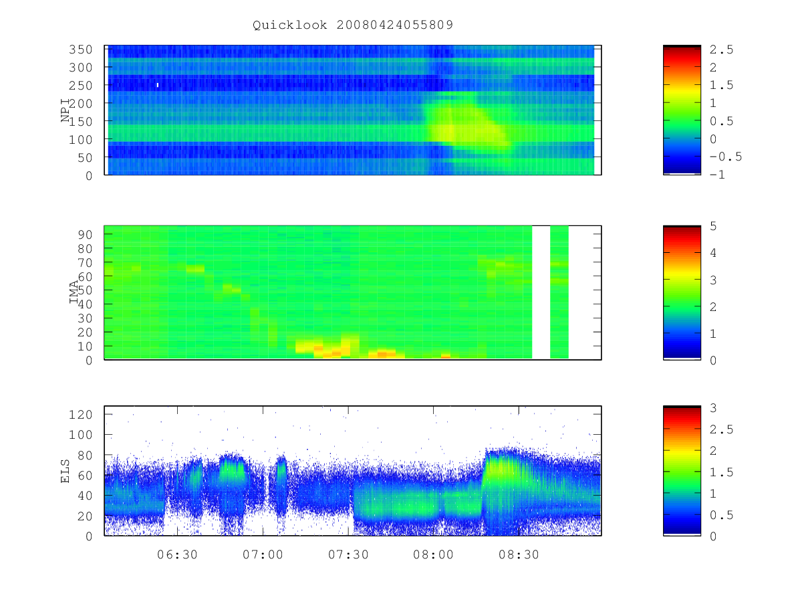Select the NPI y-axis label

tap(65, 110)
